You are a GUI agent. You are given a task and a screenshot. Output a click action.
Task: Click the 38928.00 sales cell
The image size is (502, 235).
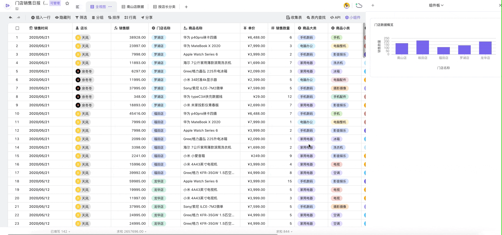coord(130,38)
